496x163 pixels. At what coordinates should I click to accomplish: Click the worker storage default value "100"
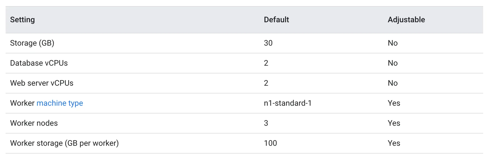tap(270, 143)
